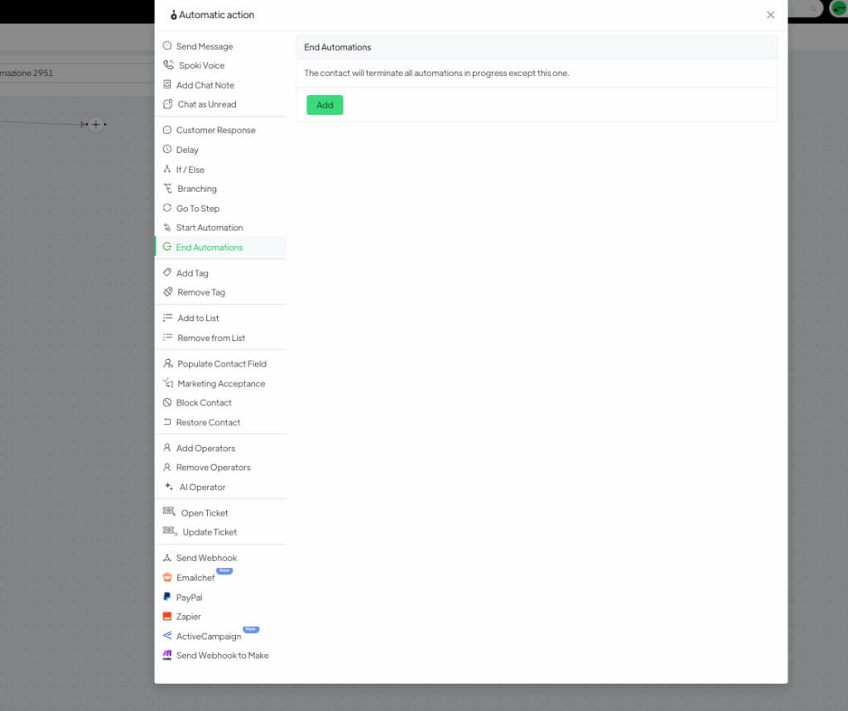
Task: Click the Open Ticket icon
Action: point(169,512)
